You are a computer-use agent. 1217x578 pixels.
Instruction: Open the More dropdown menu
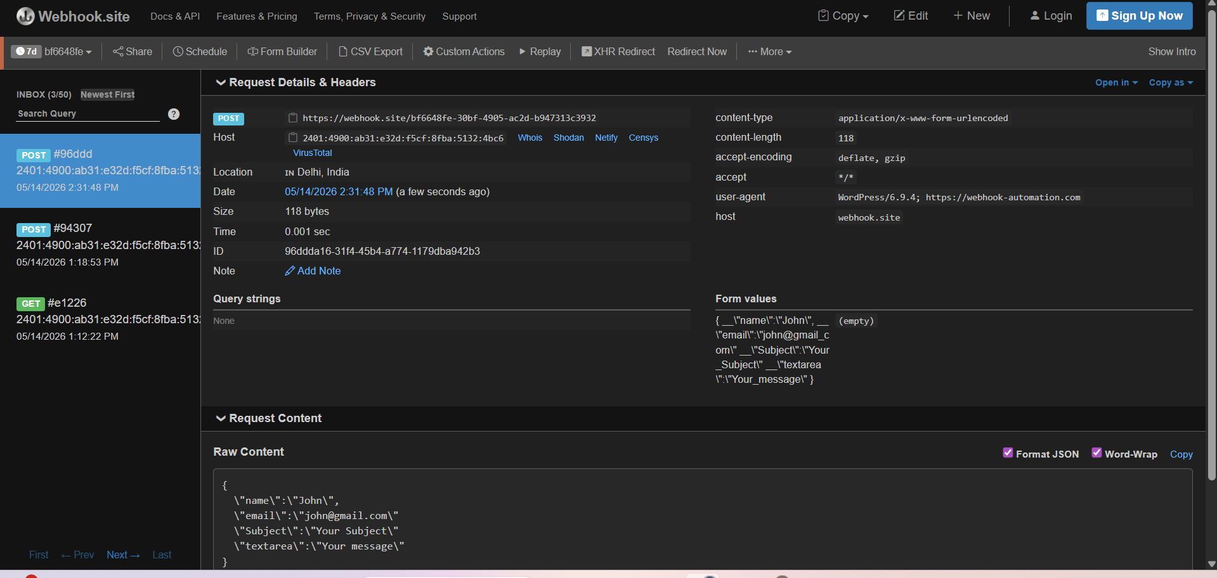pos(770,52)
